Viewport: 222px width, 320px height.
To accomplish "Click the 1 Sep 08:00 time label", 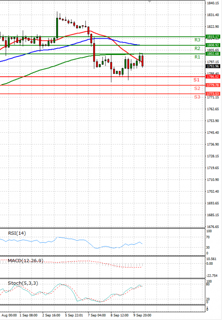I will (29, 315).
